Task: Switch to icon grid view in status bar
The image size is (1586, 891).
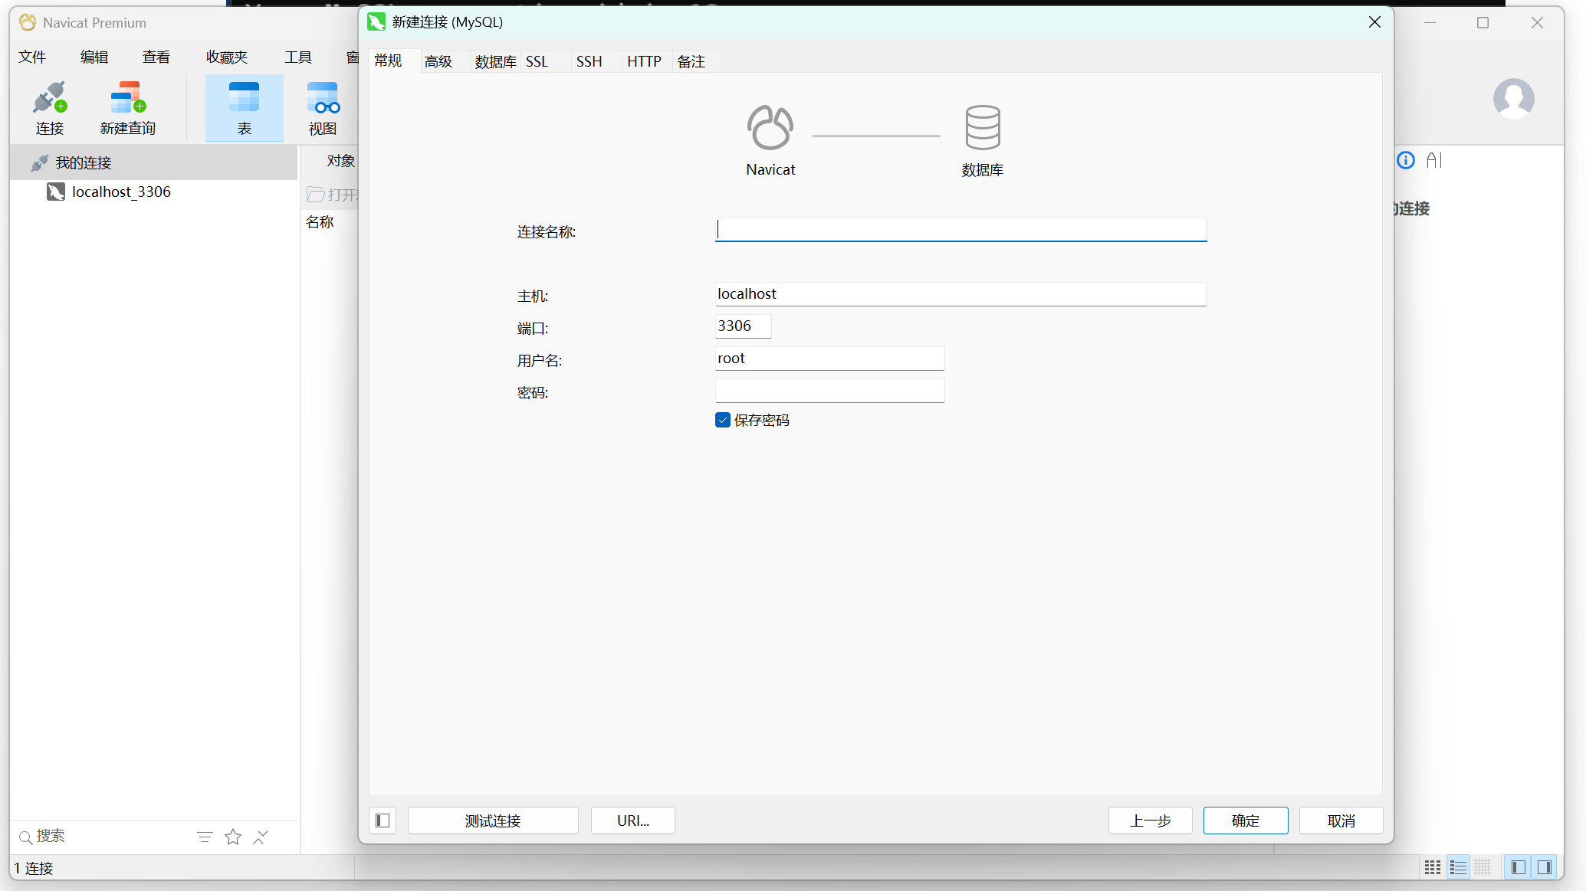Action: 1432,867
